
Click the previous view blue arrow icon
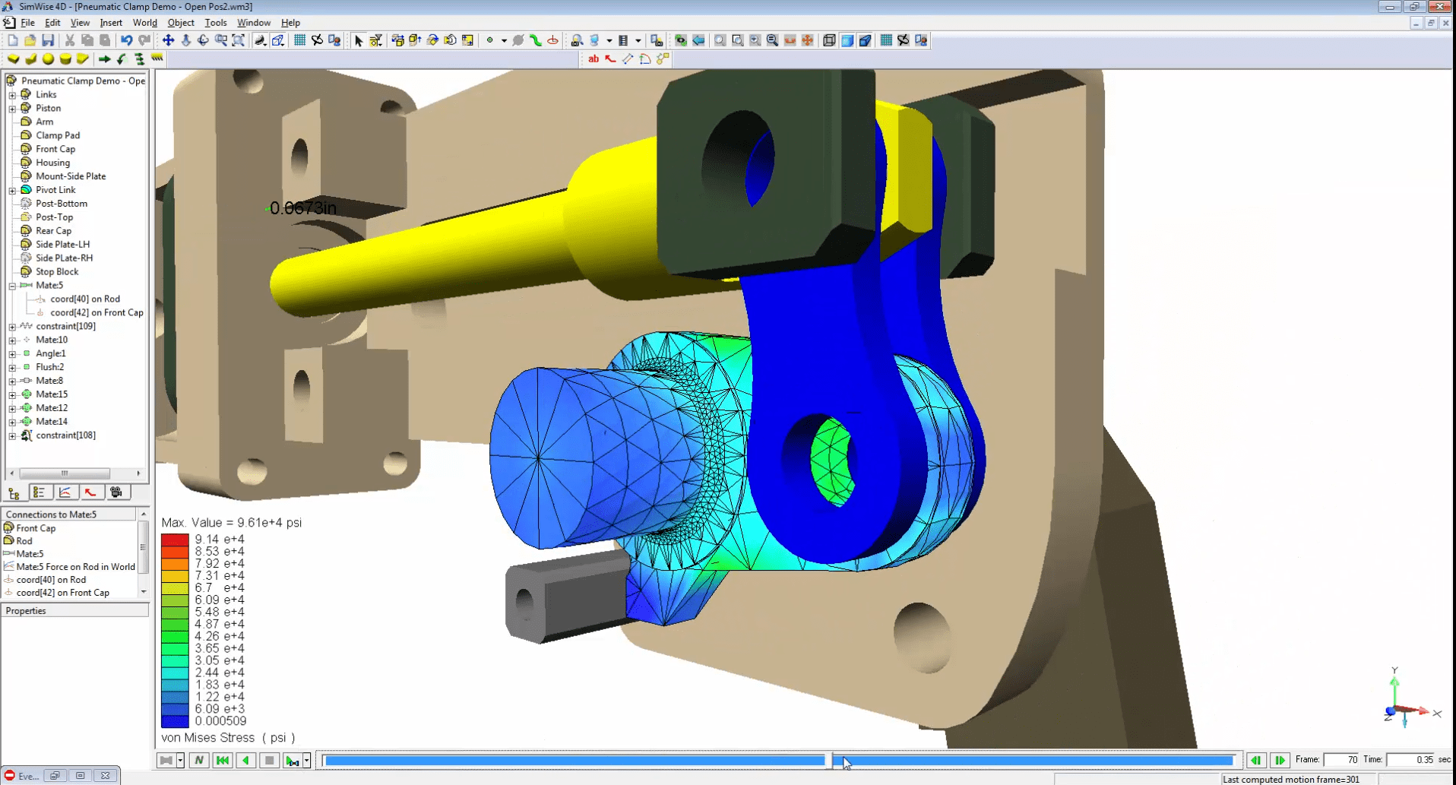(x=698, y=40)
